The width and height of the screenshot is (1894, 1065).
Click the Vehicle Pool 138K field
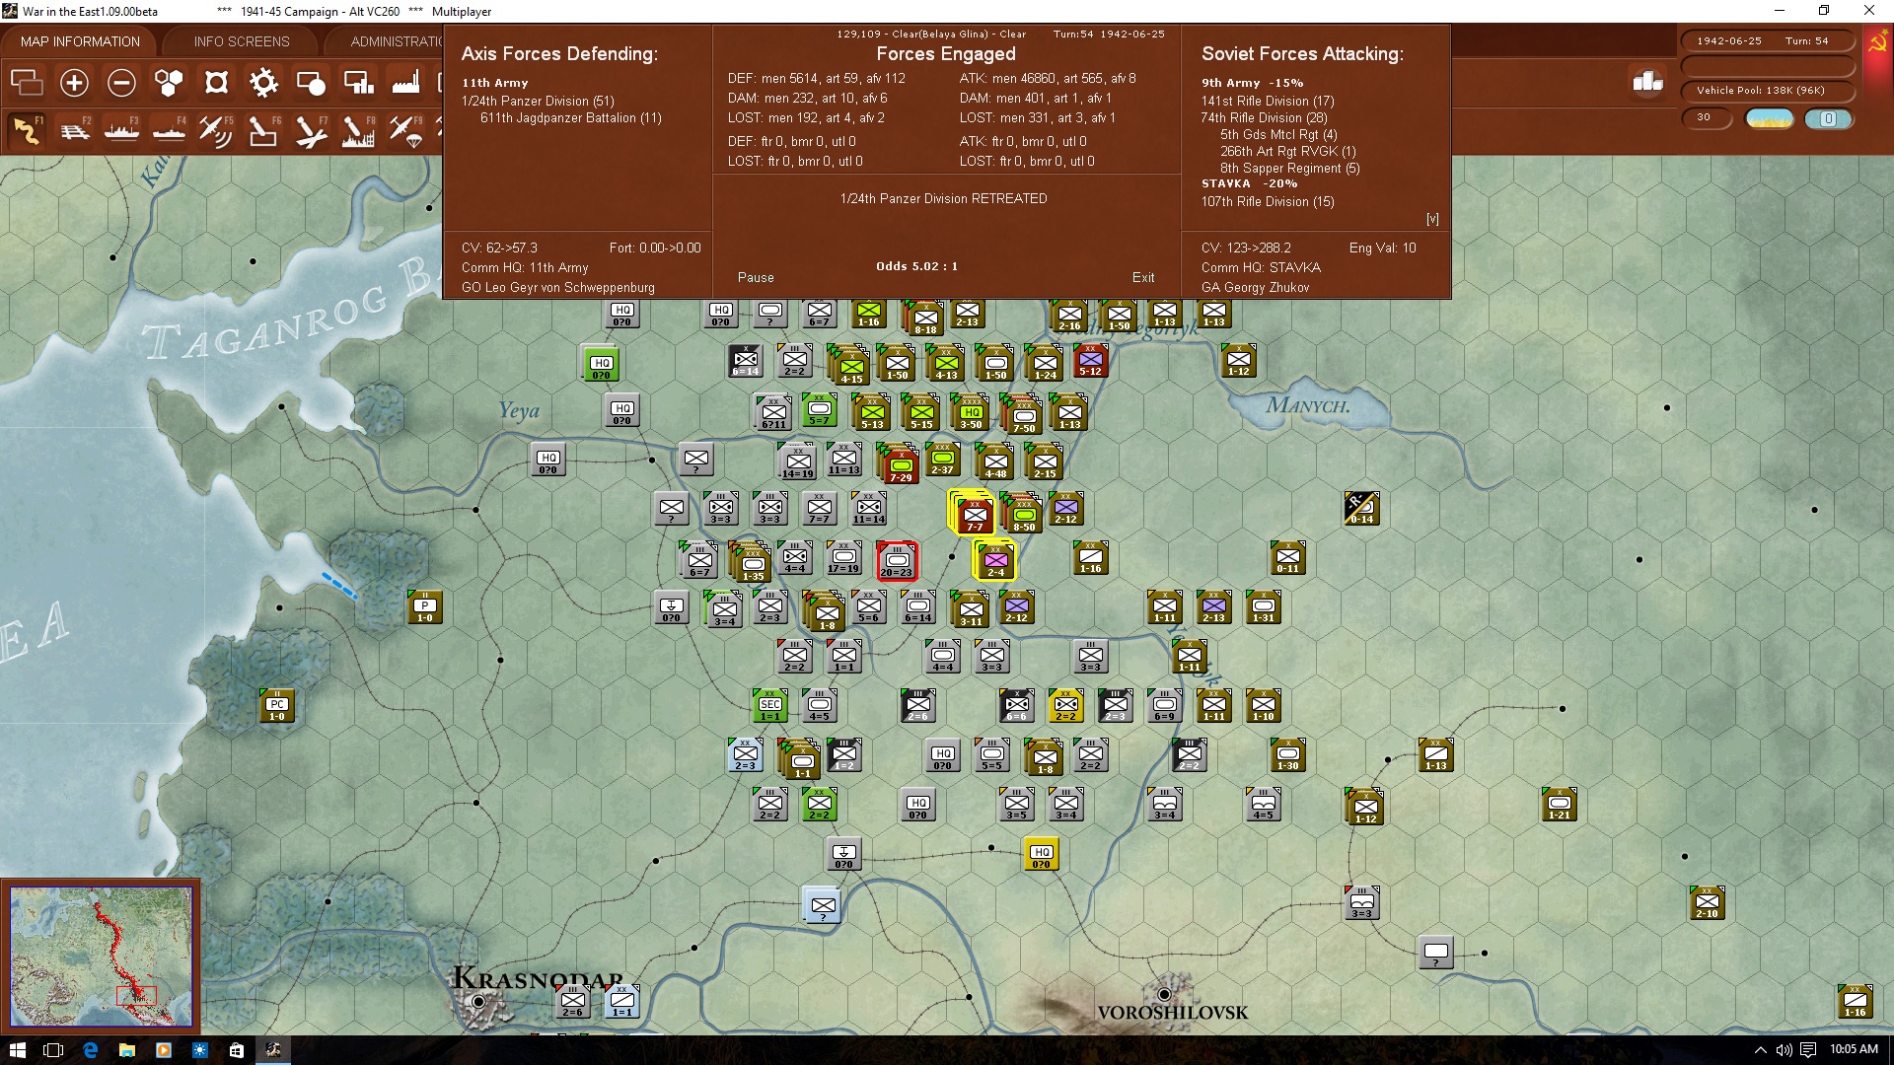coord(1768,91)
